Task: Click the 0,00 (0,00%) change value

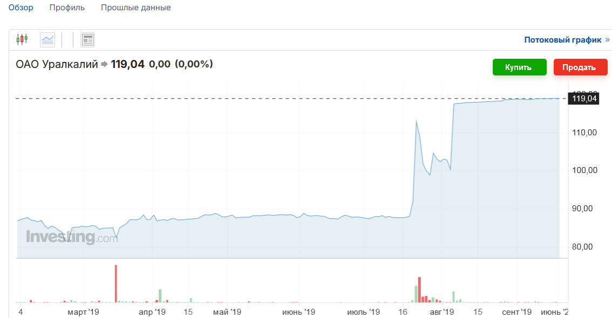Action: [181, 64]
